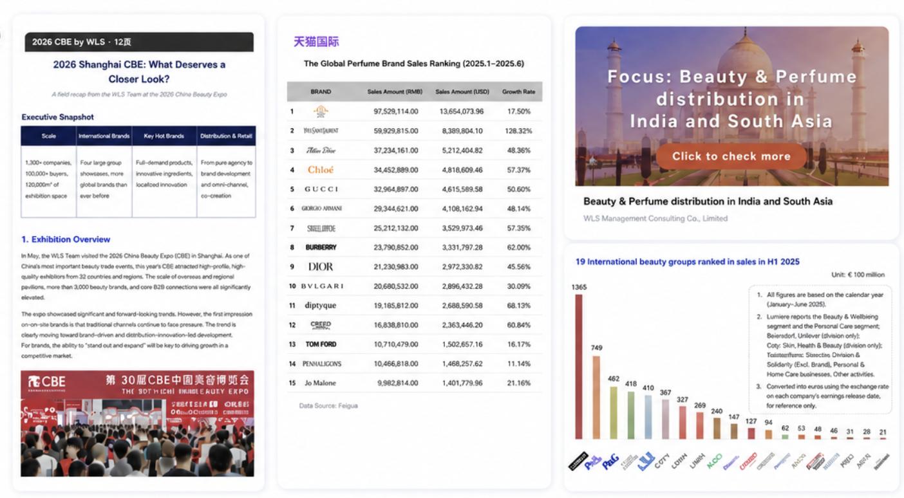Click the bar labeled 749
Image resolution: width=904 pixels, height=498 pixels.
[596, 397]
